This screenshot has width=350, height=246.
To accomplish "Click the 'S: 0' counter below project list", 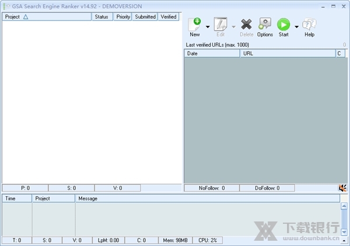I will [71, 188].
